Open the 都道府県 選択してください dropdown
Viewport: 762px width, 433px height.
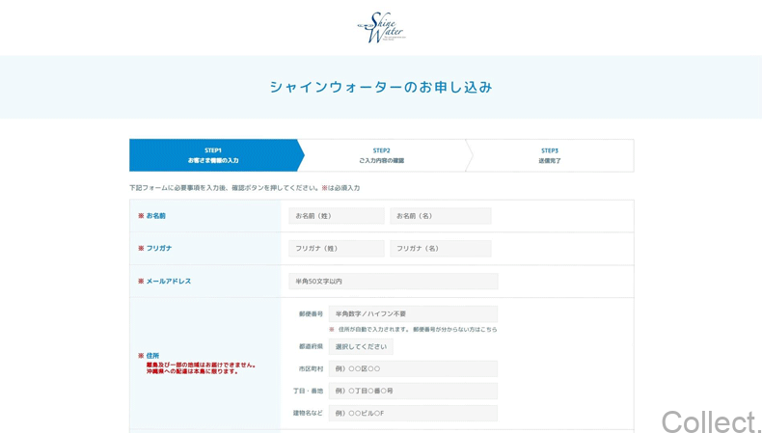[x=361, y=347]
